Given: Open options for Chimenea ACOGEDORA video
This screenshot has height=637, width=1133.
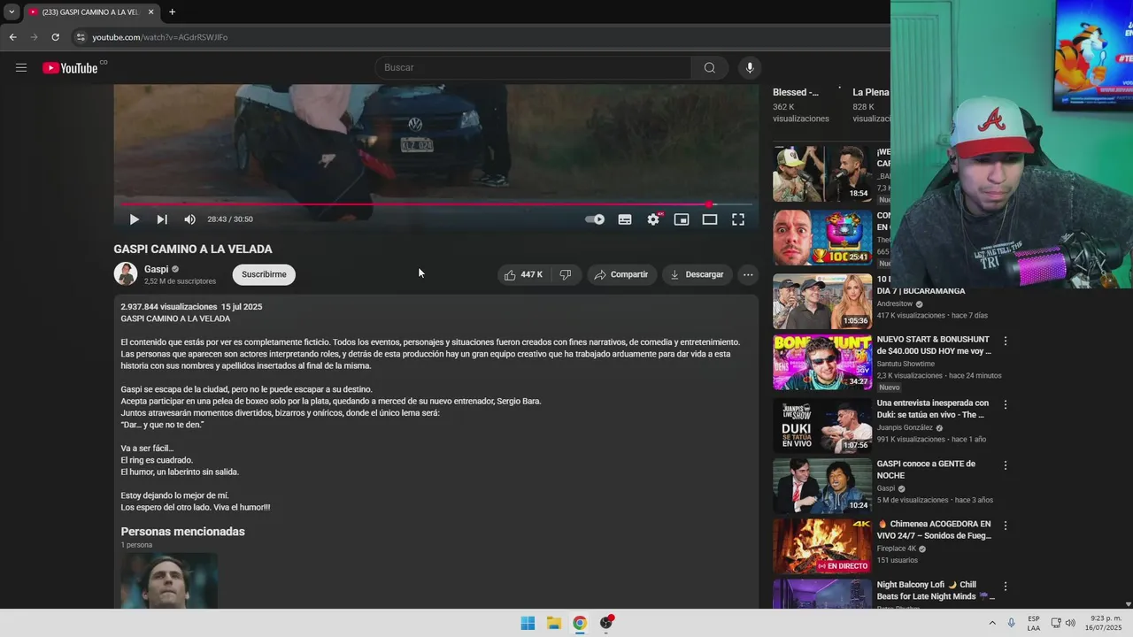Looking at the screenshot, I should coord(1005,526).
